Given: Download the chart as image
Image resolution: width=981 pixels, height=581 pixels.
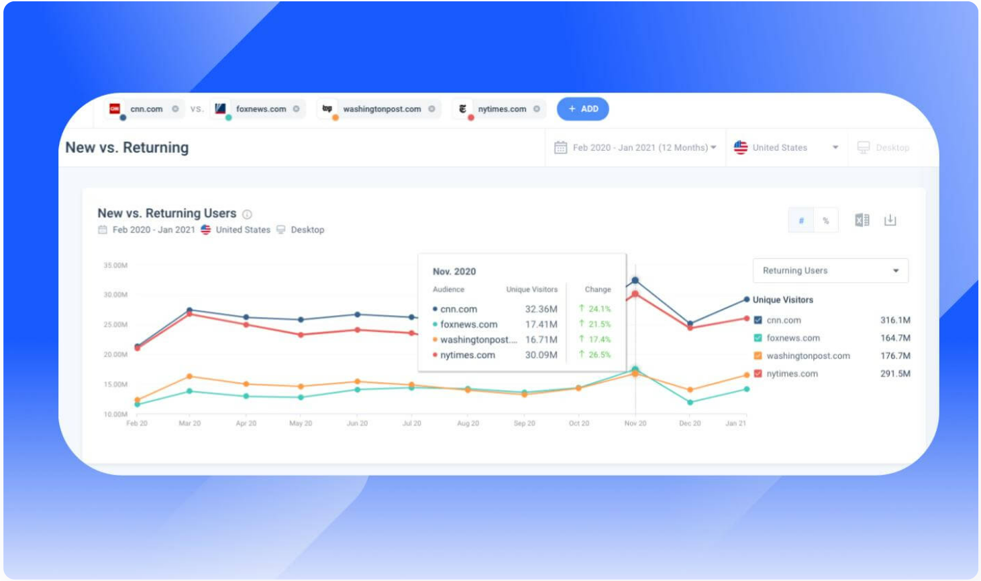Looking at the screenshot, I should pyautogui.click(x=890, y=220).
